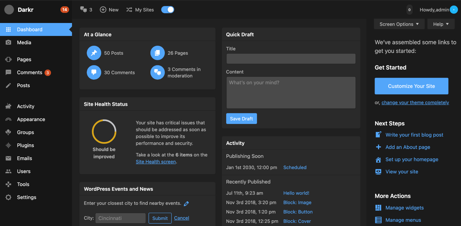Toggle the dark mode switch in top bar
The height and width of the screenshot is (226, 461).
tap(168, 10)
